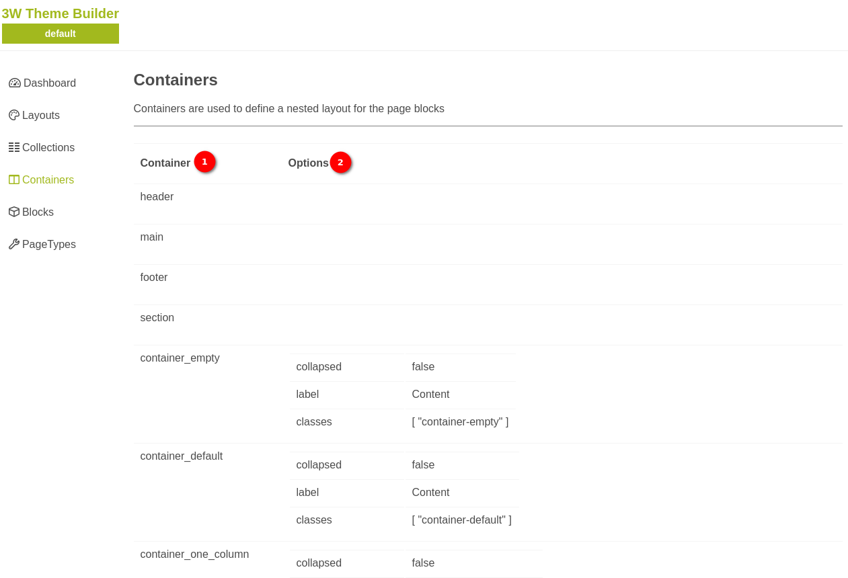Click the 3W Theme Builder title

61,13
